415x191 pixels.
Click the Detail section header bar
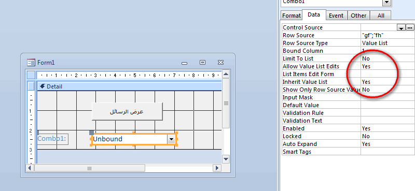pos(129,86)
